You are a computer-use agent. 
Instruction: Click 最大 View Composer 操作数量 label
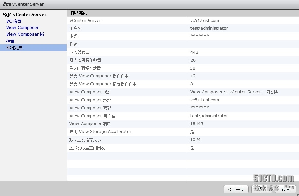tap(99, 76)
